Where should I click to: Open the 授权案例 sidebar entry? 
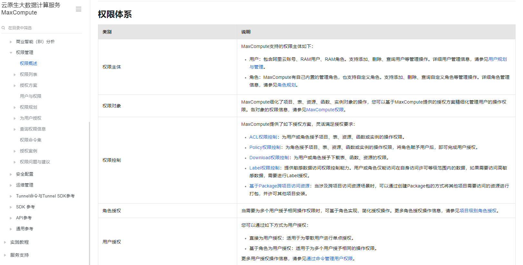coord(29,151)
